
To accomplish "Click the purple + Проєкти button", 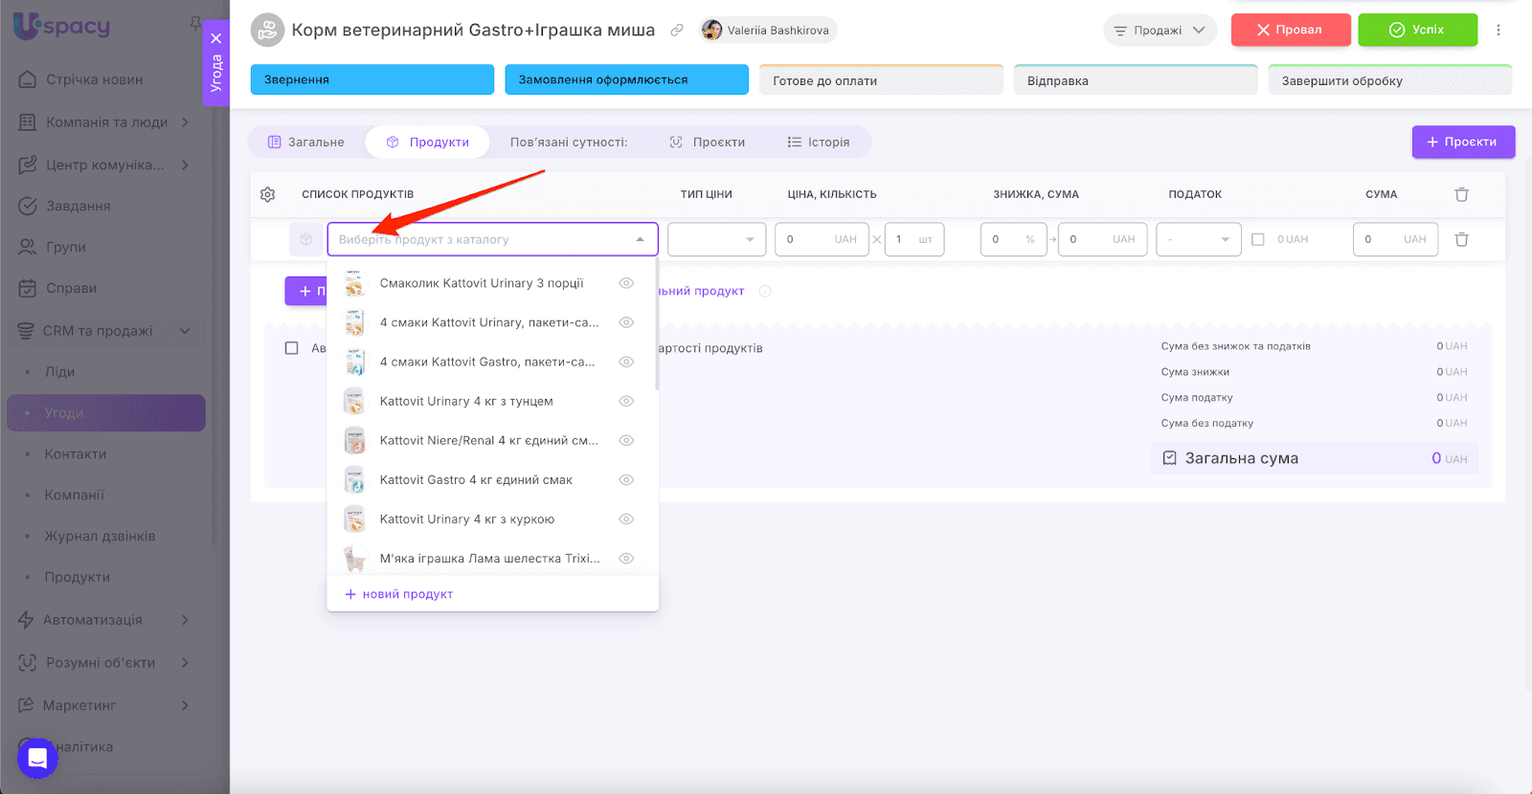I will click(x=1463, y=142).
